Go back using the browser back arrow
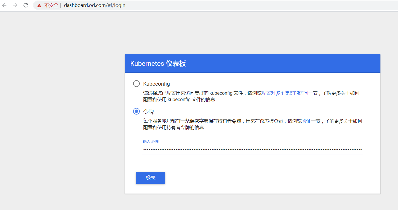398x210 pixels. coord(5,5)
